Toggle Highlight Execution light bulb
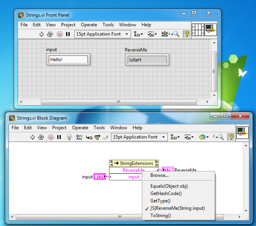The width and height of the screenshot is (256, 226). (x=69, y=137)
